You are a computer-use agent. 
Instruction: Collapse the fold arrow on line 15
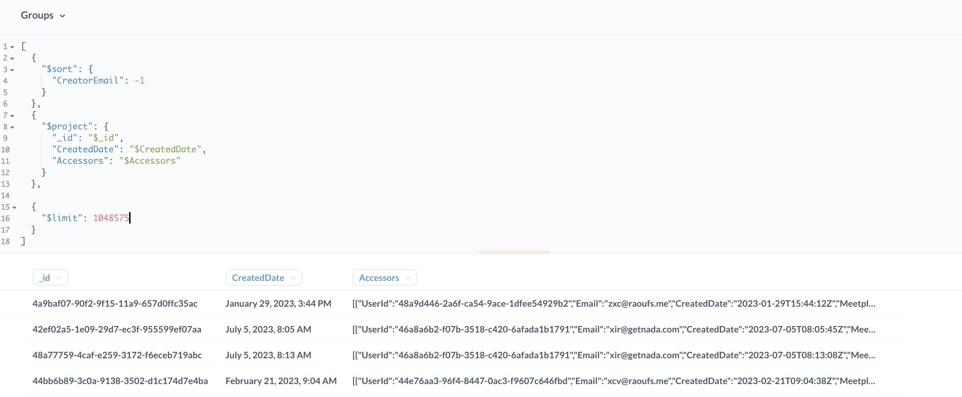14,208
